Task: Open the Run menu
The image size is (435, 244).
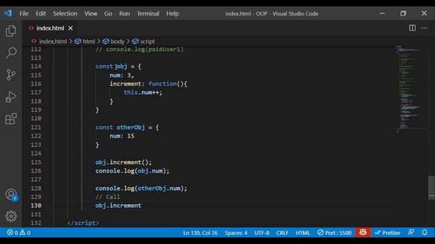Action: click(x=124, y=14)
